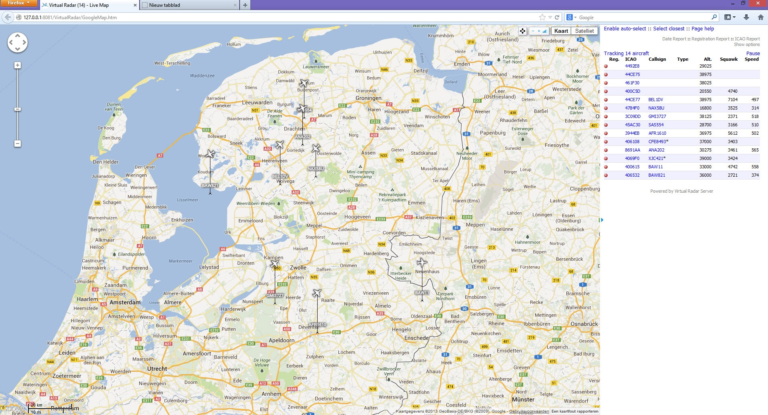768x415 pixels.
Task: Click the search magnifier in the Google box
Action: pos(714,17)
